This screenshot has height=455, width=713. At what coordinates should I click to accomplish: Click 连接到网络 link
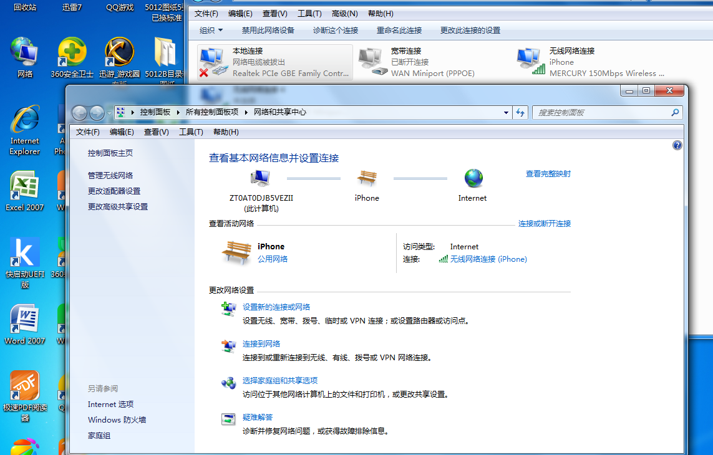(261, 344)
